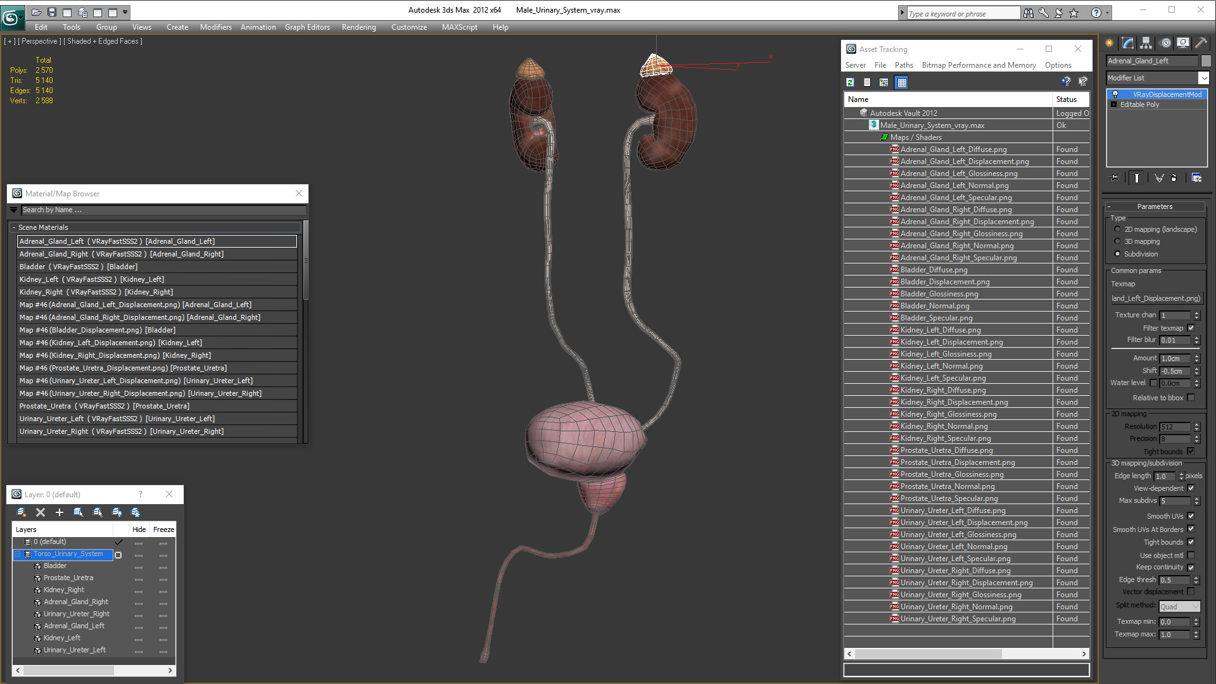Toggle View-dependent checkbox
The image size is (1216, 684).
(1191, 488)
